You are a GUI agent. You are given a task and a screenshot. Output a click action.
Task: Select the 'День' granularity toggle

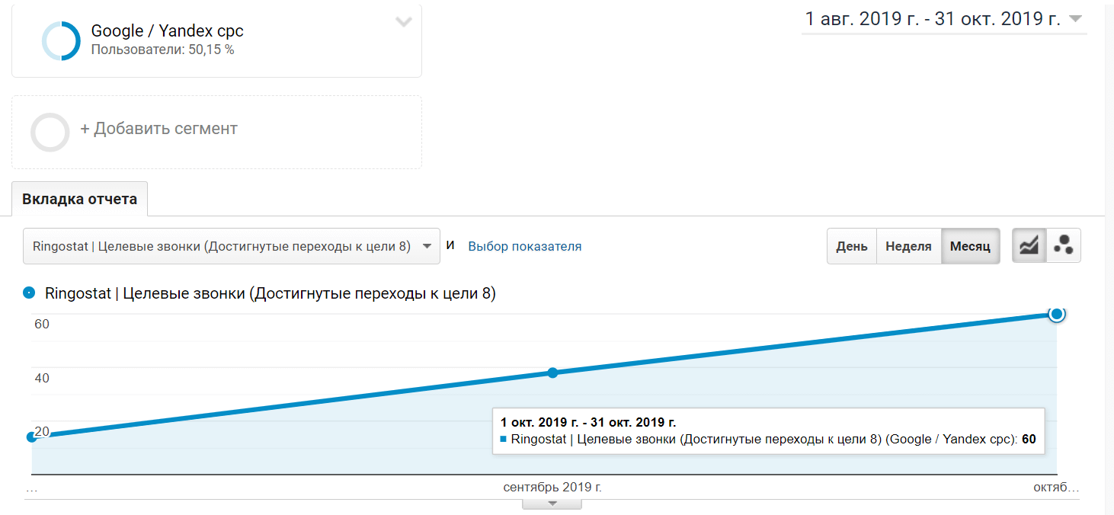tap(851, 246)
